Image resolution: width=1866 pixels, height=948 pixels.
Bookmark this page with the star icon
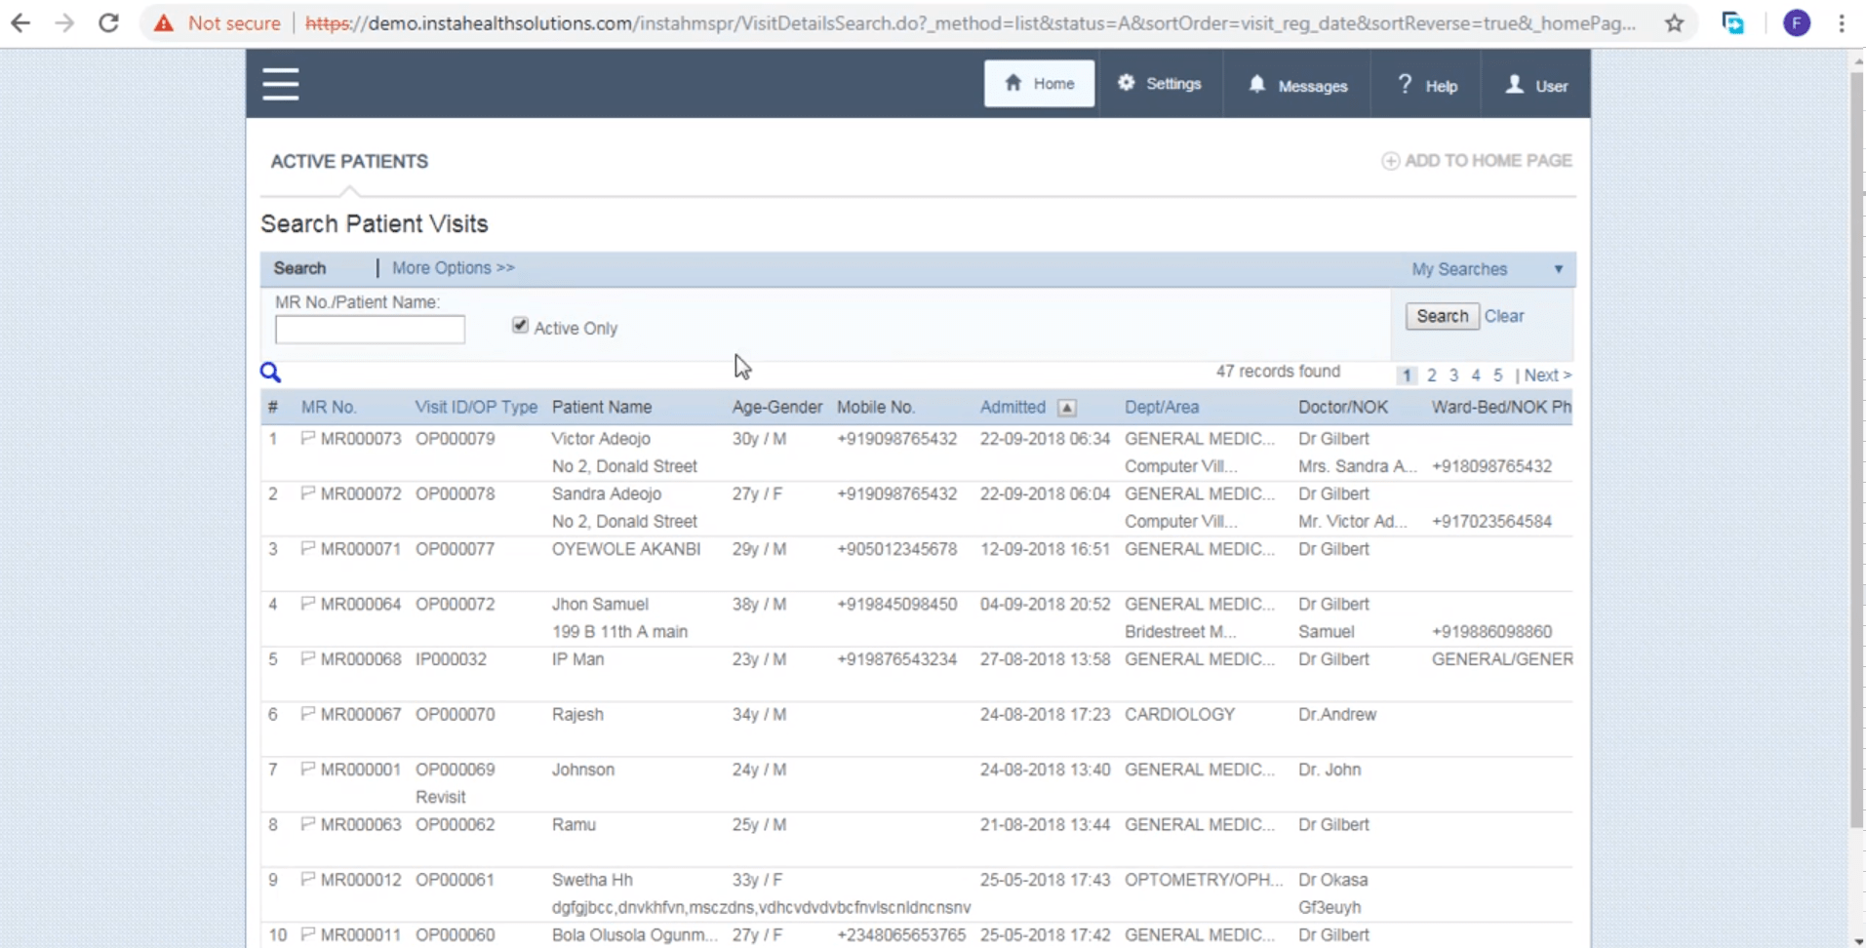tap(1674, 23)
